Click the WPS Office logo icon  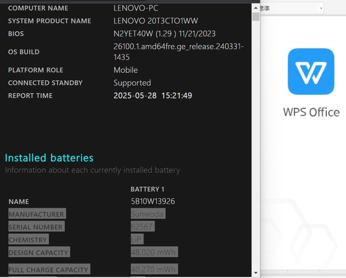[311, 72]
